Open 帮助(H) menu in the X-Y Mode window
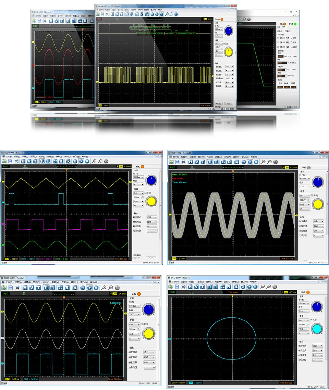 [253, 282]
